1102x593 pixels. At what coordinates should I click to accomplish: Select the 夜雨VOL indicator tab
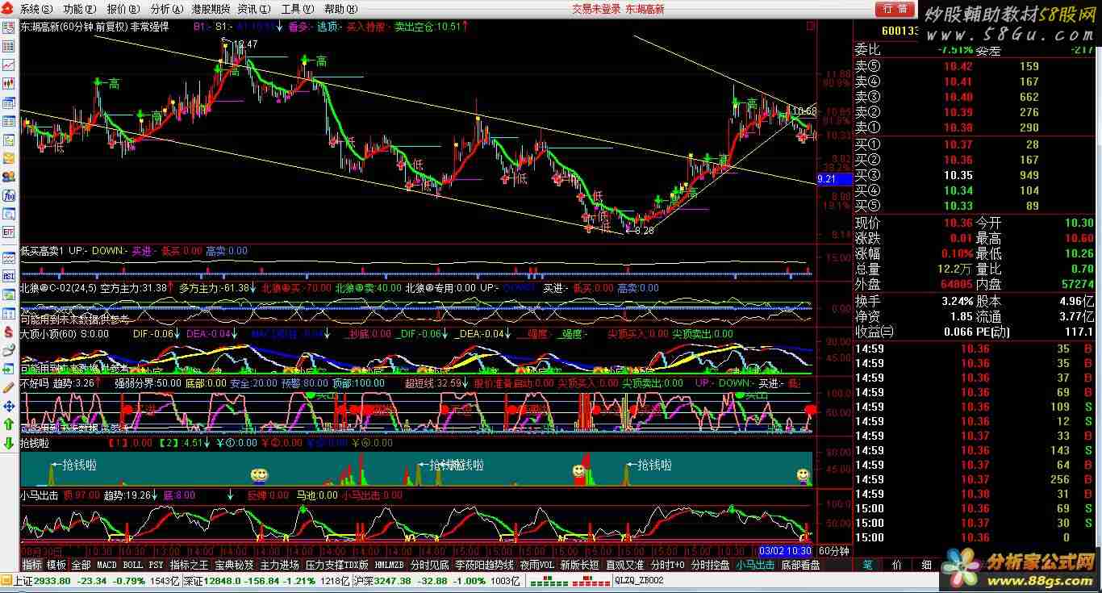point(536,565)
